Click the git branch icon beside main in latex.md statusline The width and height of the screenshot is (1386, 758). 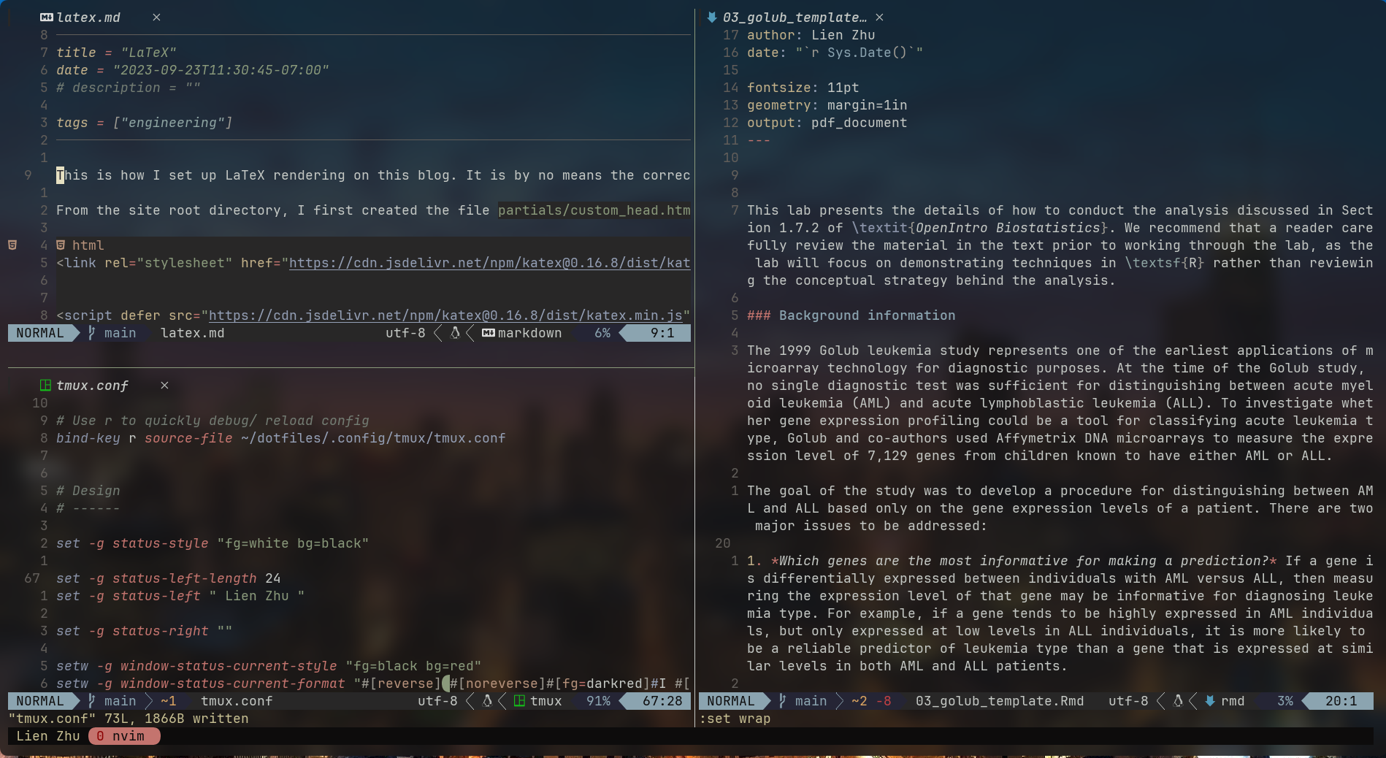pyautogui.click(x=91, y=333)
